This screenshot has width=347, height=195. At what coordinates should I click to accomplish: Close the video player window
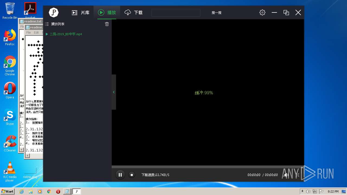[x=298, y=12]
